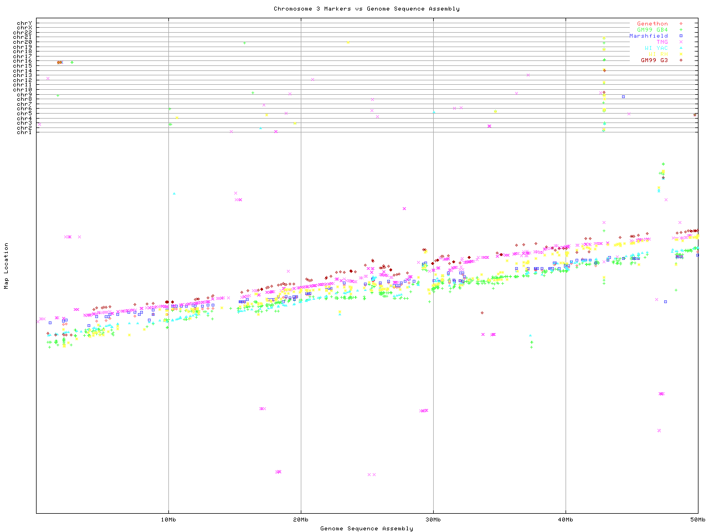Click the GM99 GB4 green plus legend symbol

click(681, 30)
